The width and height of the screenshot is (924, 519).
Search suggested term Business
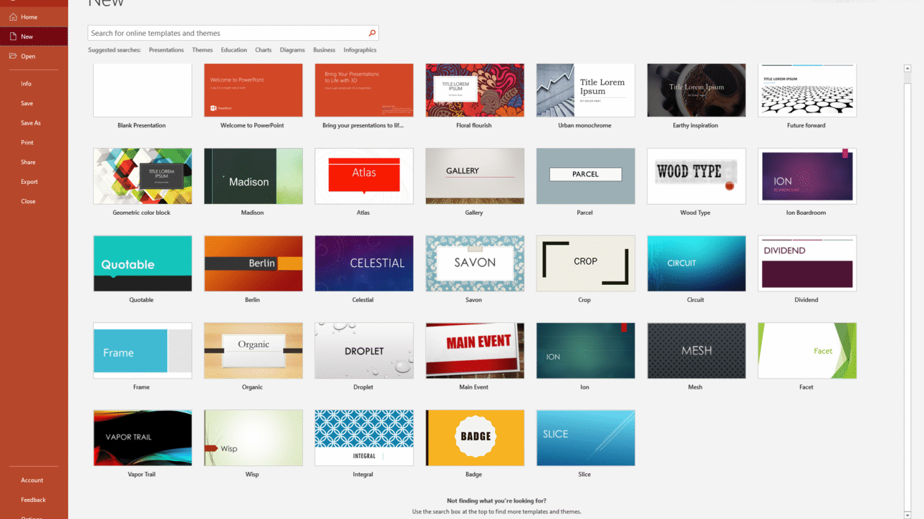tap(324, 50)
